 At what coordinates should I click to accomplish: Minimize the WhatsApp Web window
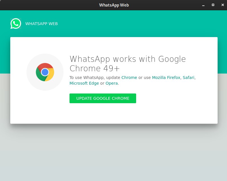(203, 5)
